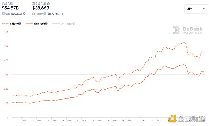Toggle the 总锁仓量 dashed line legend
This screenshot has height=126, width=209.
(11, 24)
